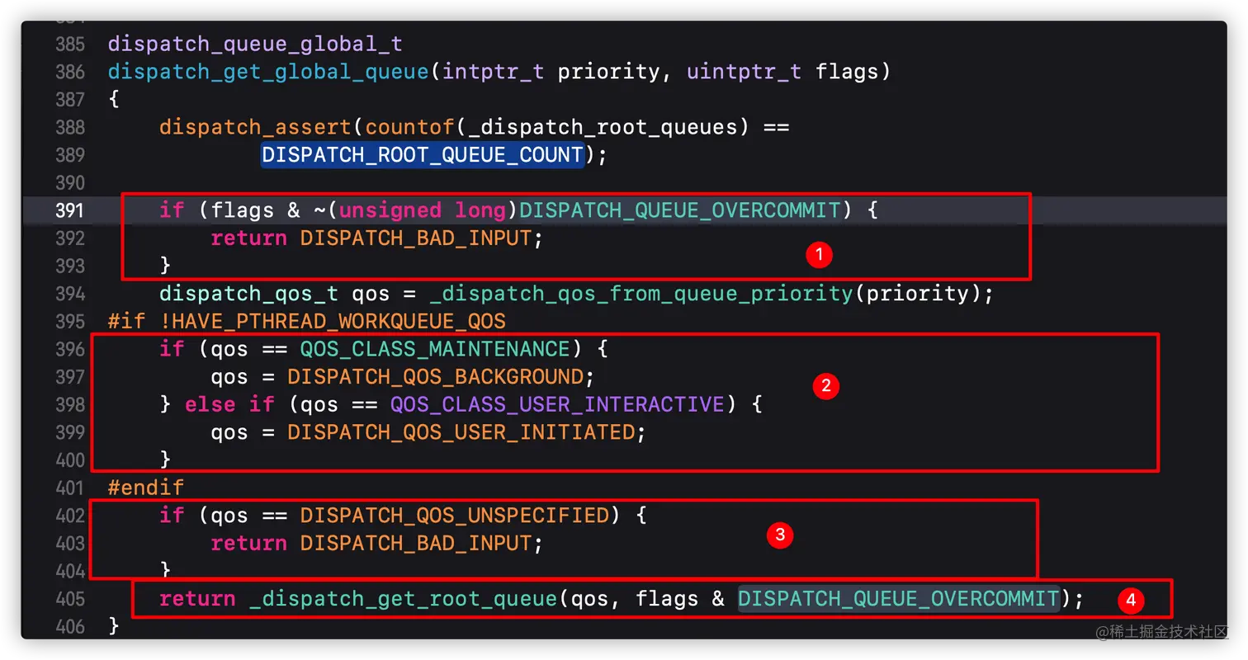The height and width of the screenshot is (660, 1248).
Task: Click line number 385 in the gutter
Action: [70, 44]
